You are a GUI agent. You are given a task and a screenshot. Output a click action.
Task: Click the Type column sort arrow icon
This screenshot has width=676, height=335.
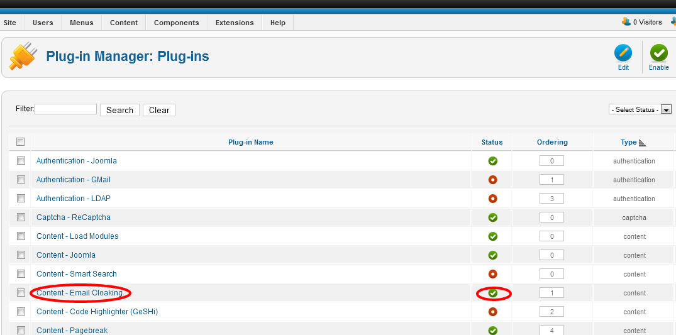pyautogui.click(x=643, y=143)
